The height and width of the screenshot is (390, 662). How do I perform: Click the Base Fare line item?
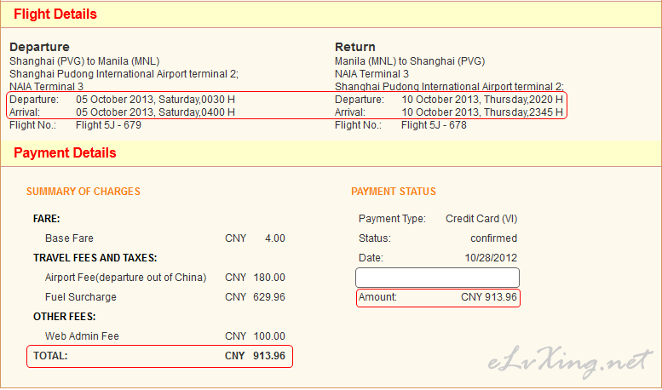165,238
